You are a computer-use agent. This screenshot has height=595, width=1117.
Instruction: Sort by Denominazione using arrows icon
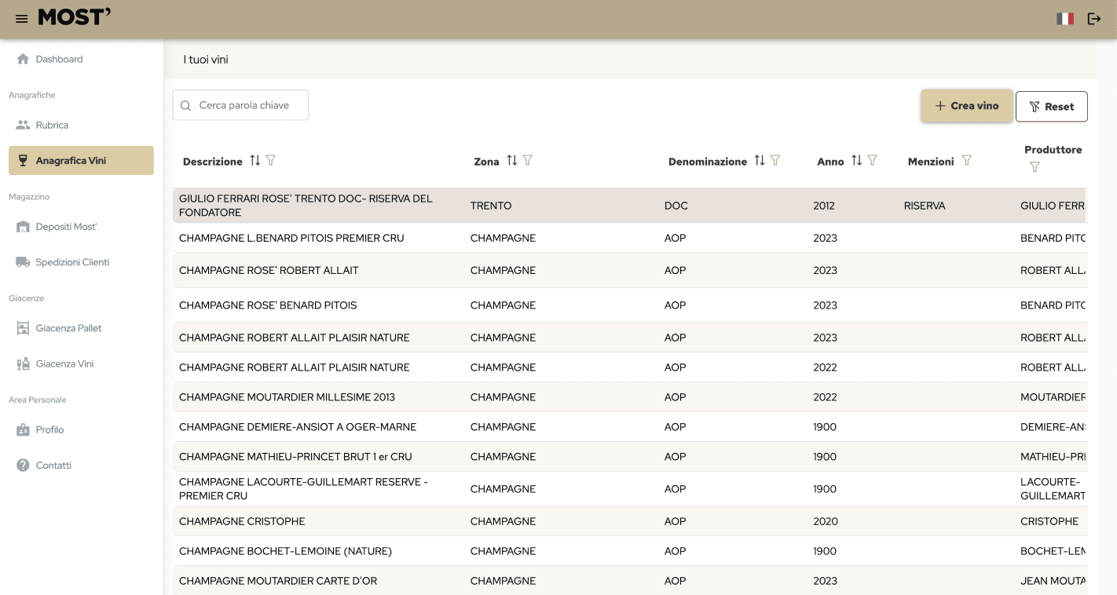pyautogui.click(x=760, y=160)
